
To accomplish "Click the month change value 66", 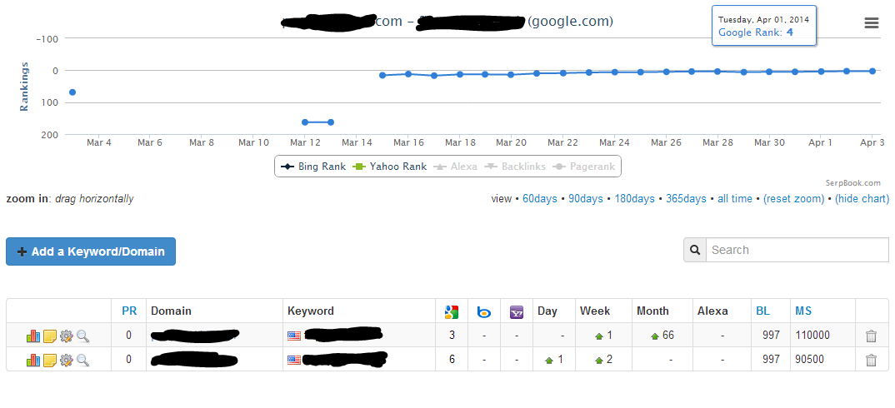I will [x=668, y=336].
